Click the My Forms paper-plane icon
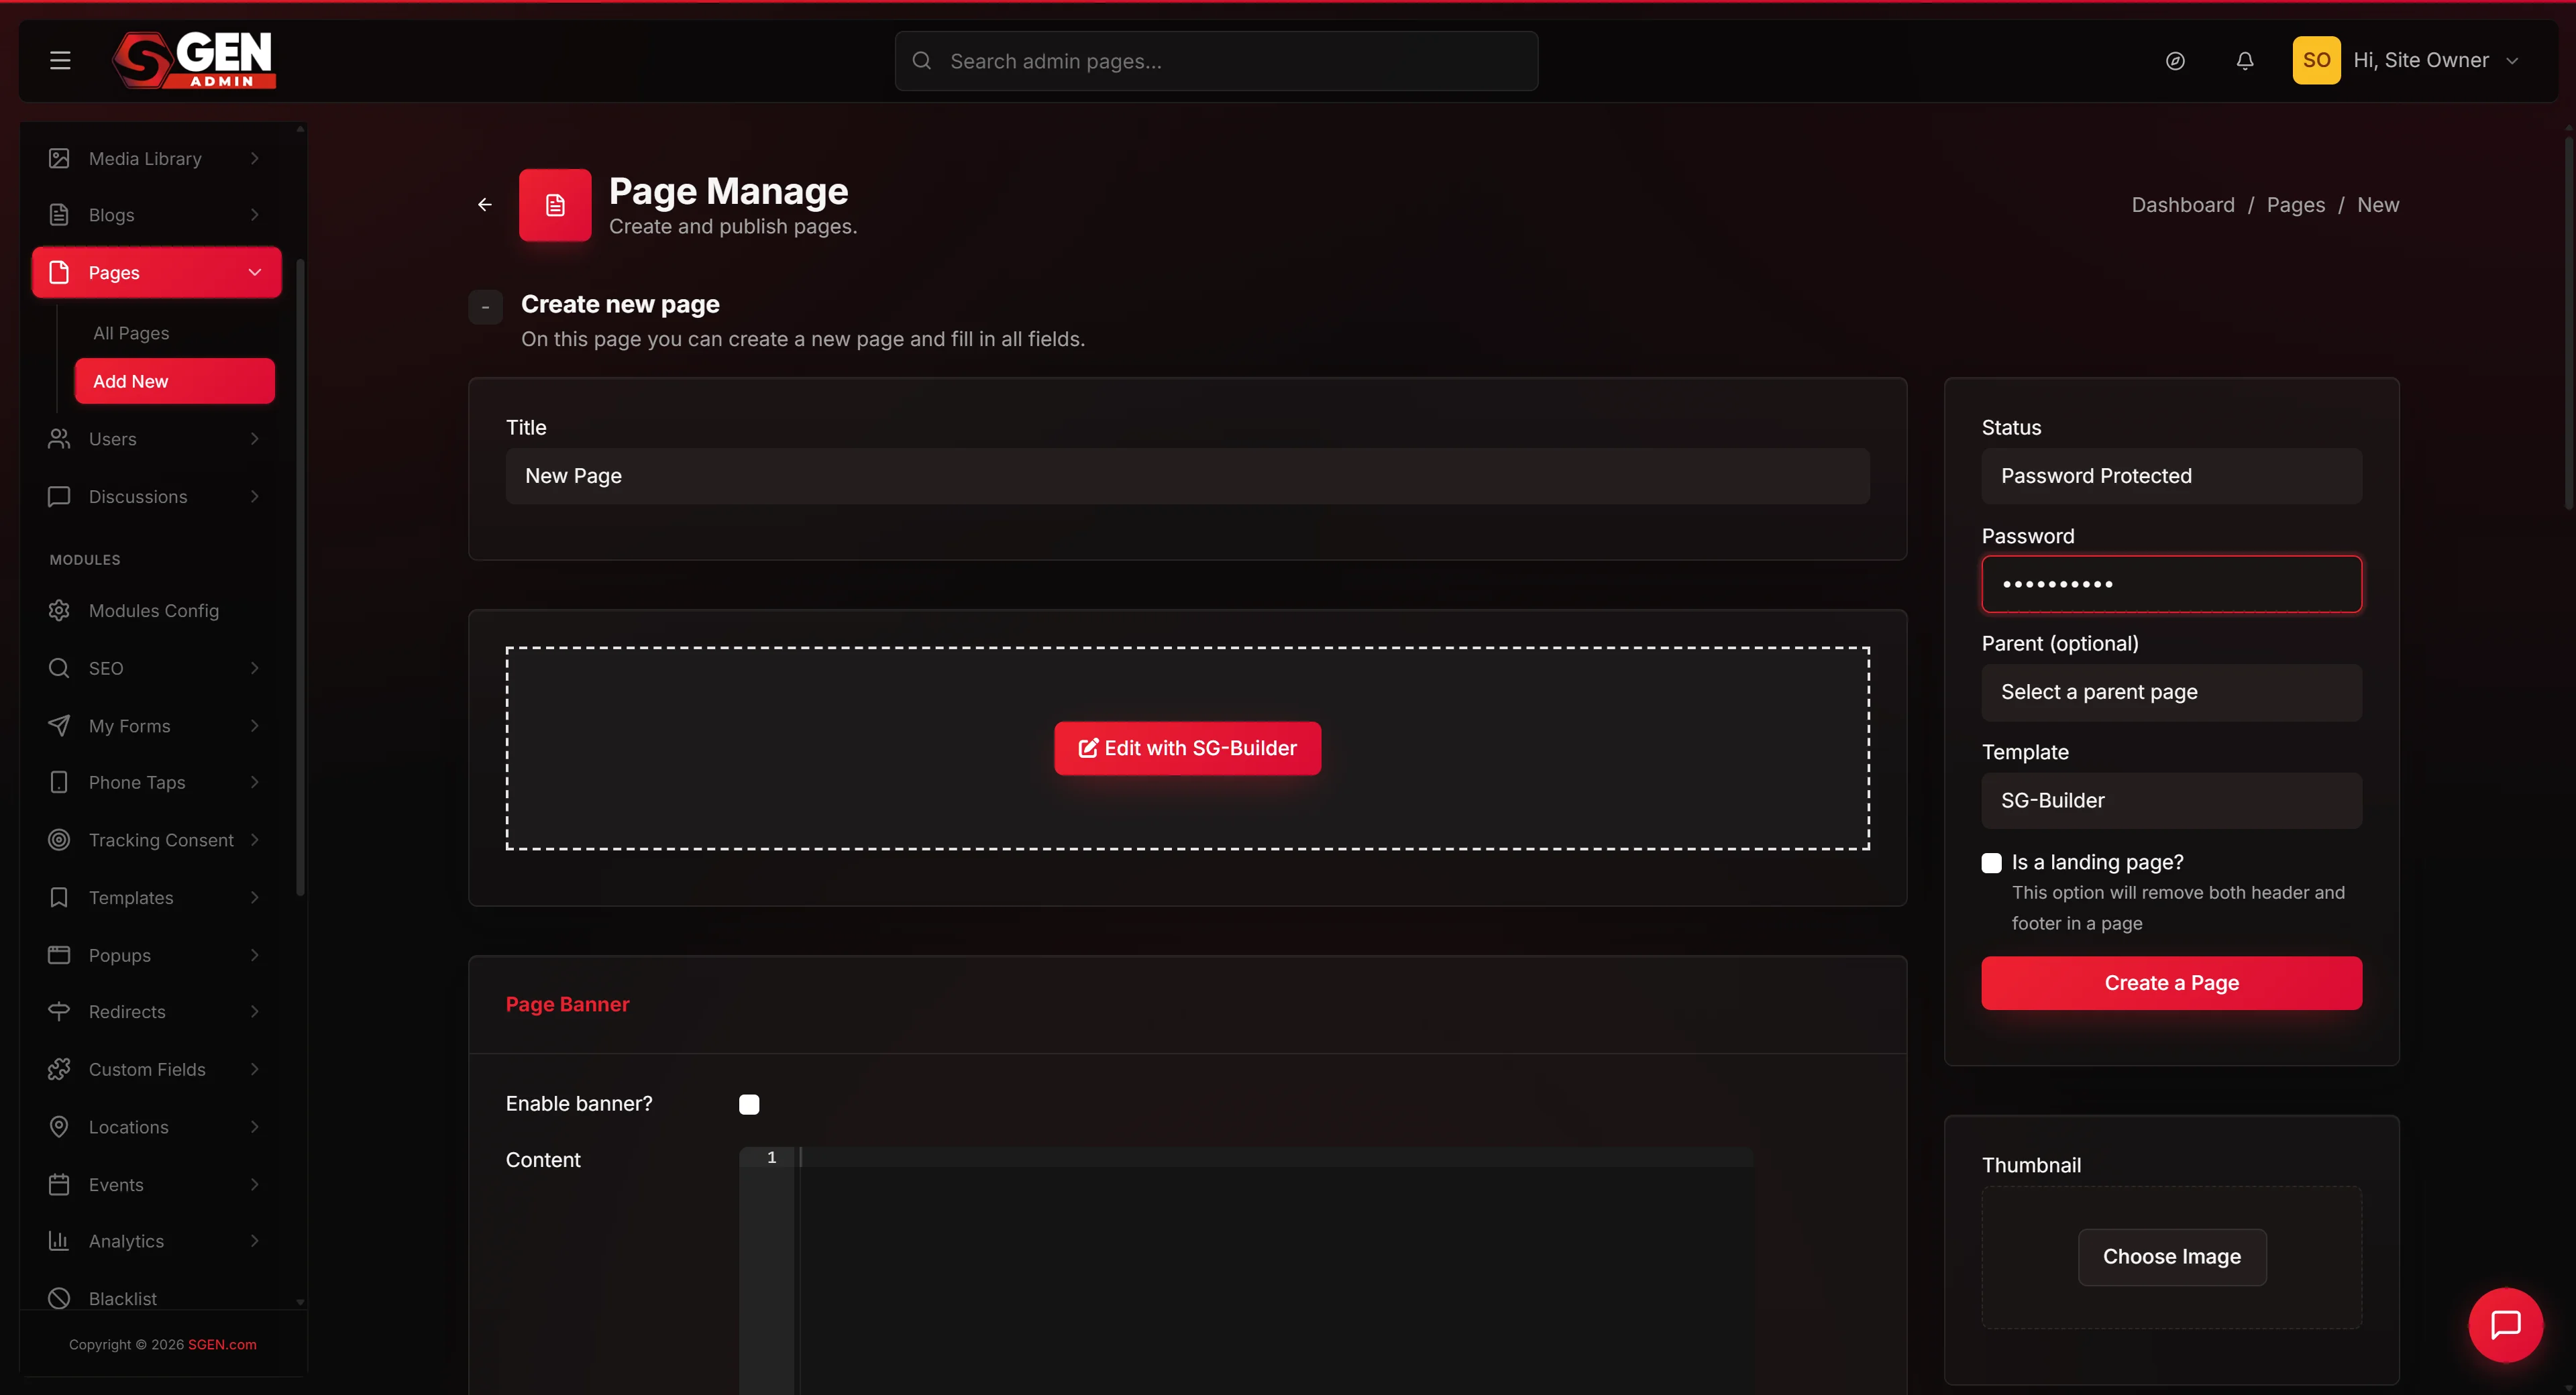The width and height of the screenshot is (2576, 1395). point(59,726)
